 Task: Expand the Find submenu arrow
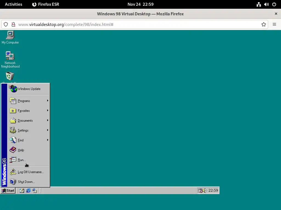(x=48, y=140)
